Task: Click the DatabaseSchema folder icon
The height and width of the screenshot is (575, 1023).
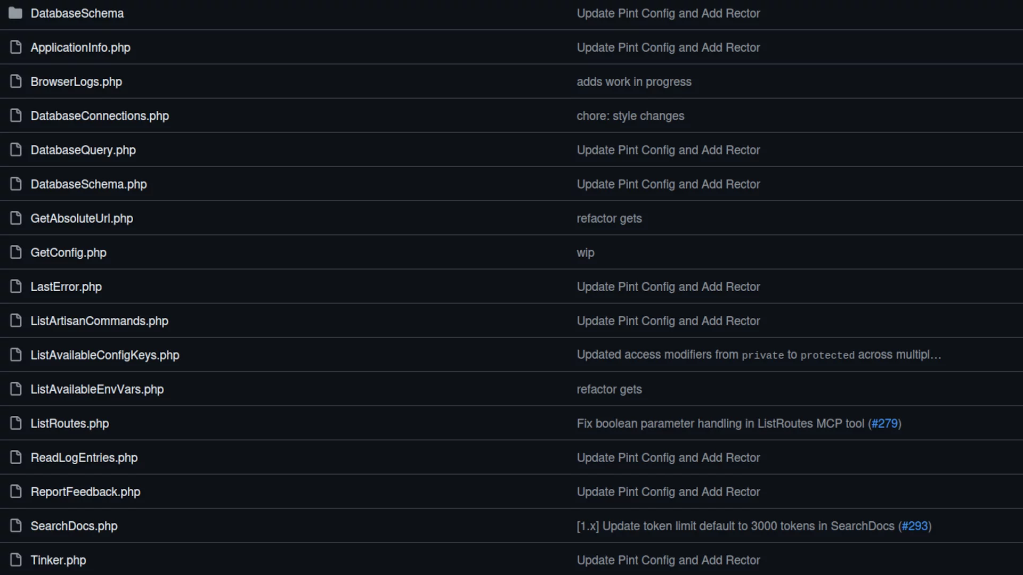Action: click(15, 13)
